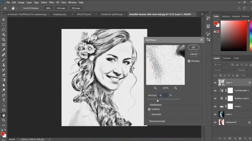Image resolution: width=252 pixels, height=141 pixels.
Task: Select the Zoom tool in toolbar
Action: [4, 120]
